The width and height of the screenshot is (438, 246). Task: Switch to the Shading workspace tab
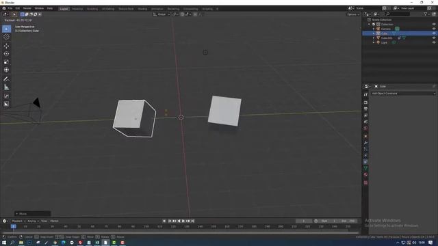[x=142, y=9]
